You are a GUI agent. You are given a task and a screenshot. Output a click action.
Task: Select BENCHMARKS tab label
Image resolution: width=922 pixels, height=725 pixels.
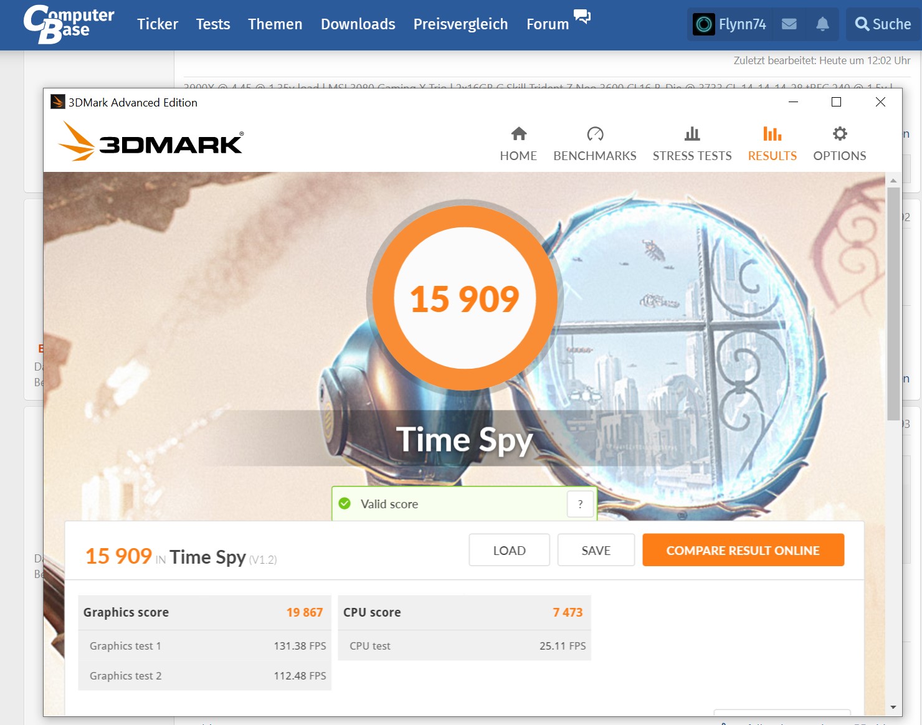pyautogui.click(x=595, y=156)
